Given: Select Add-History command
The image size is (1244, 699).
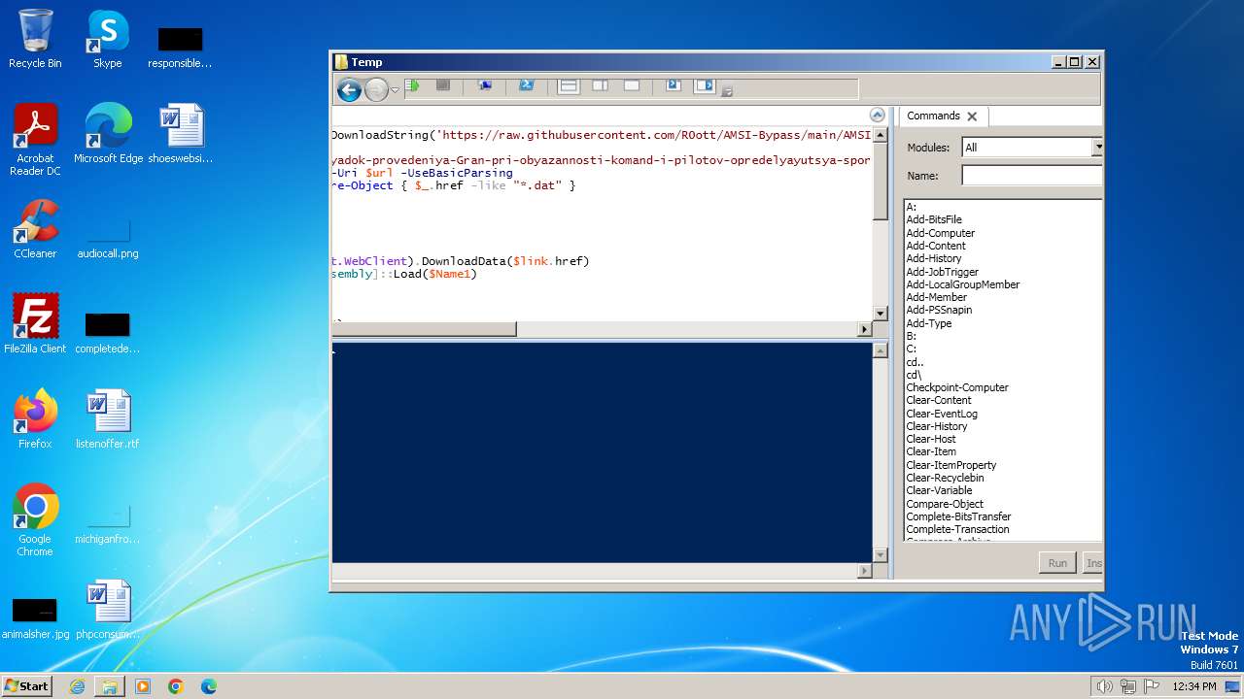Looking at the screenshot, I should click(934, 258).
